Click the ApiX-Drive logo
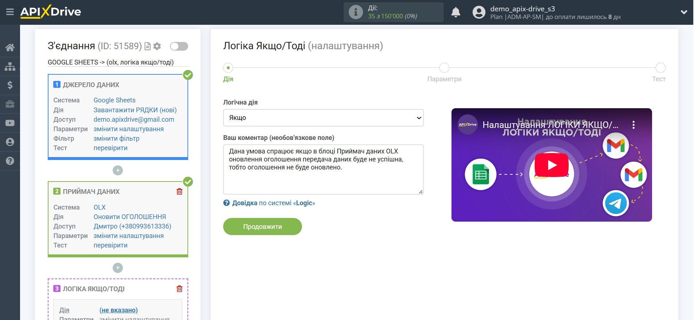The width and height of the screenshot is (694, 320). pos(51,12)
